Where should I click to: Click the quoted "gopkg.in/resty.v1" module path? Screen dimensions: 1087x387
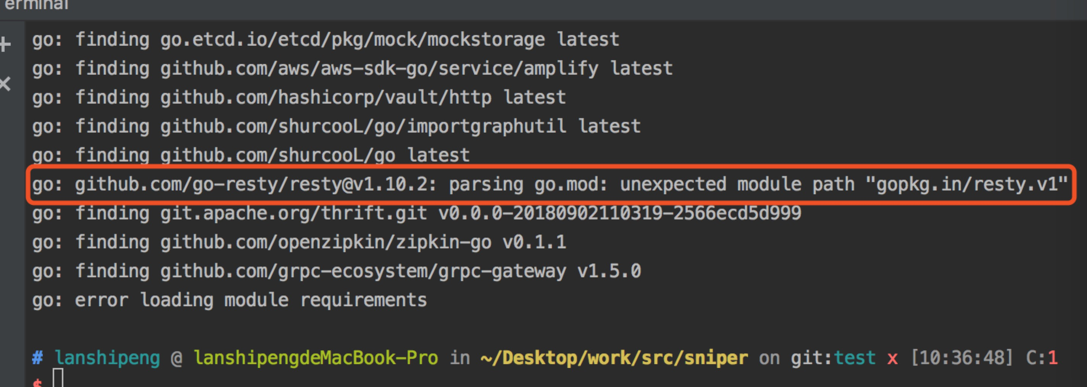tap(966, 184)
